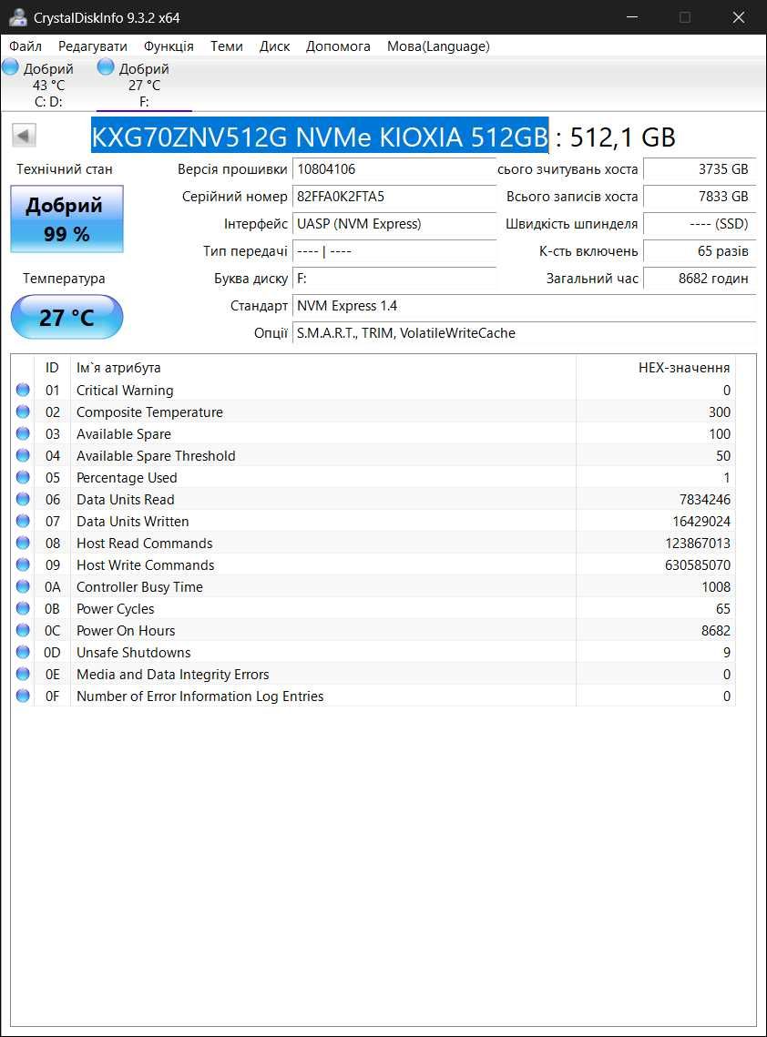Close the CrystalDiskInfo window

coord(739,17)
